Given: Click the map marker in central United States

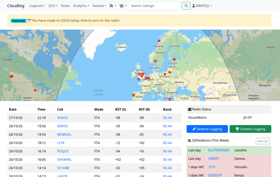Looking at the screenshot, I should click(x=35, y=90).
